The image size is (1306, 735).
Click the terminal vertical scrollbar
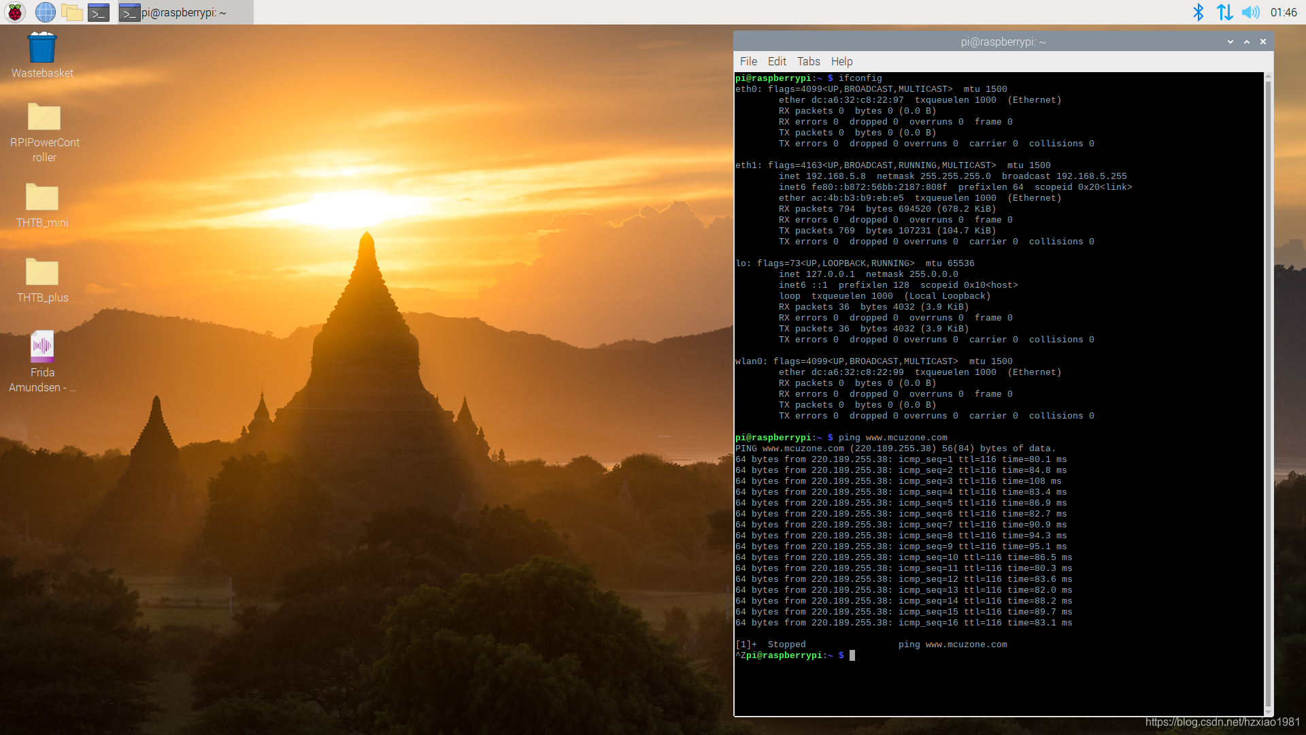(x=1268, y=395)
